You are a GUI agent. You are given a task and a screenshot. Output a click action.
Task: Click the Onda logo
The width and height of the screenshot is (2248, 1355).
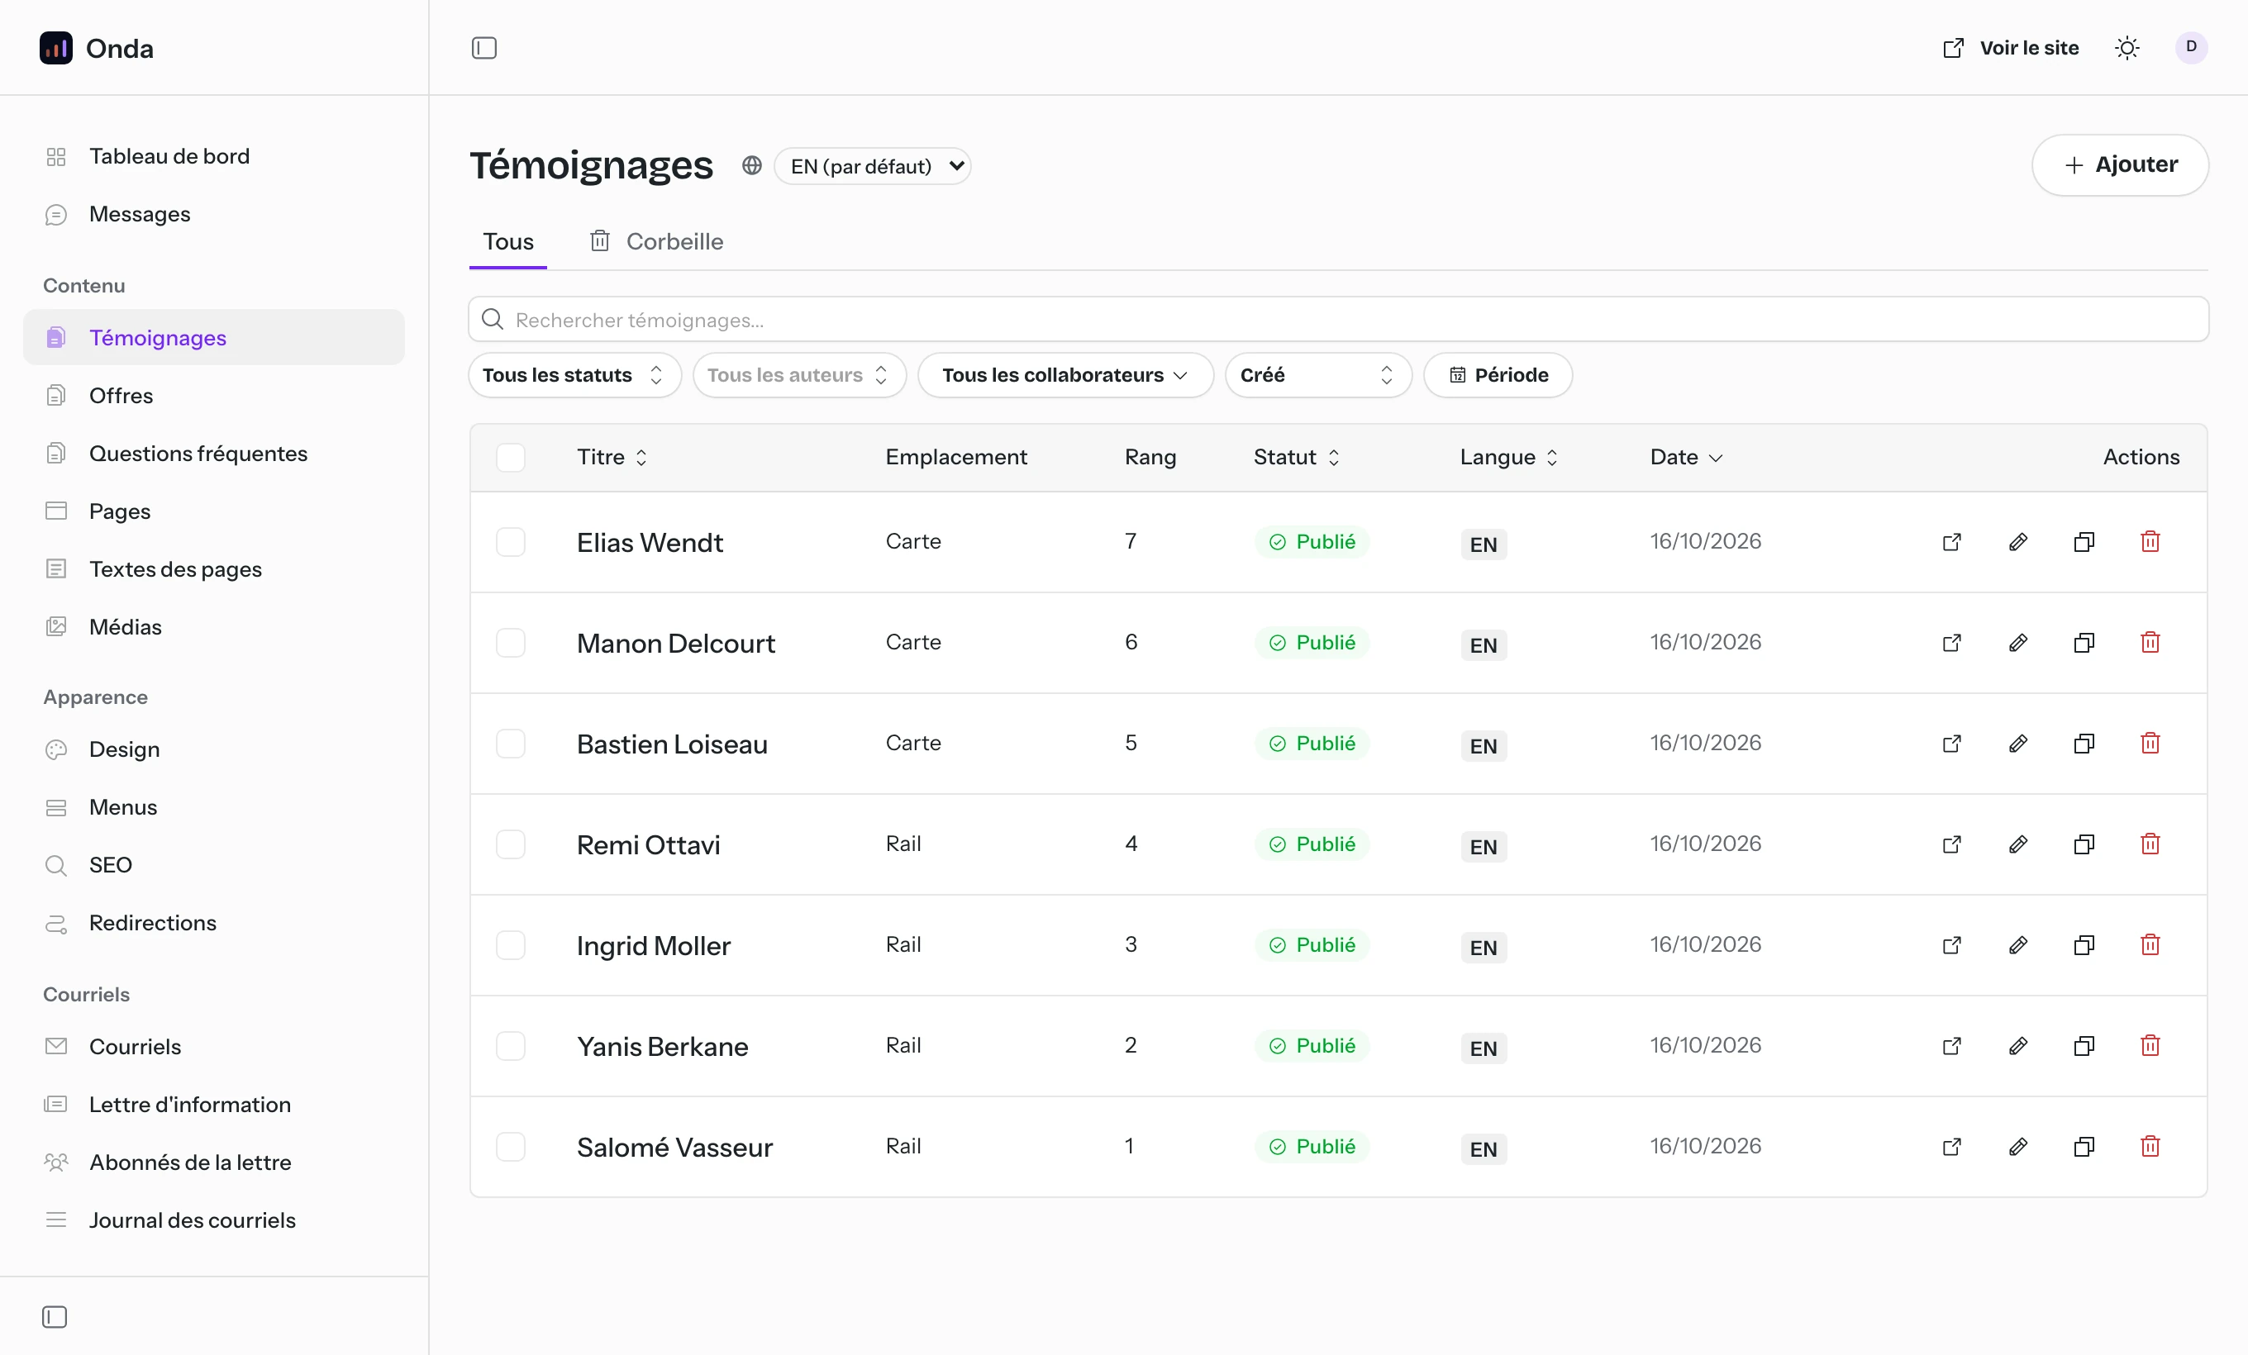tap(96, 47)
